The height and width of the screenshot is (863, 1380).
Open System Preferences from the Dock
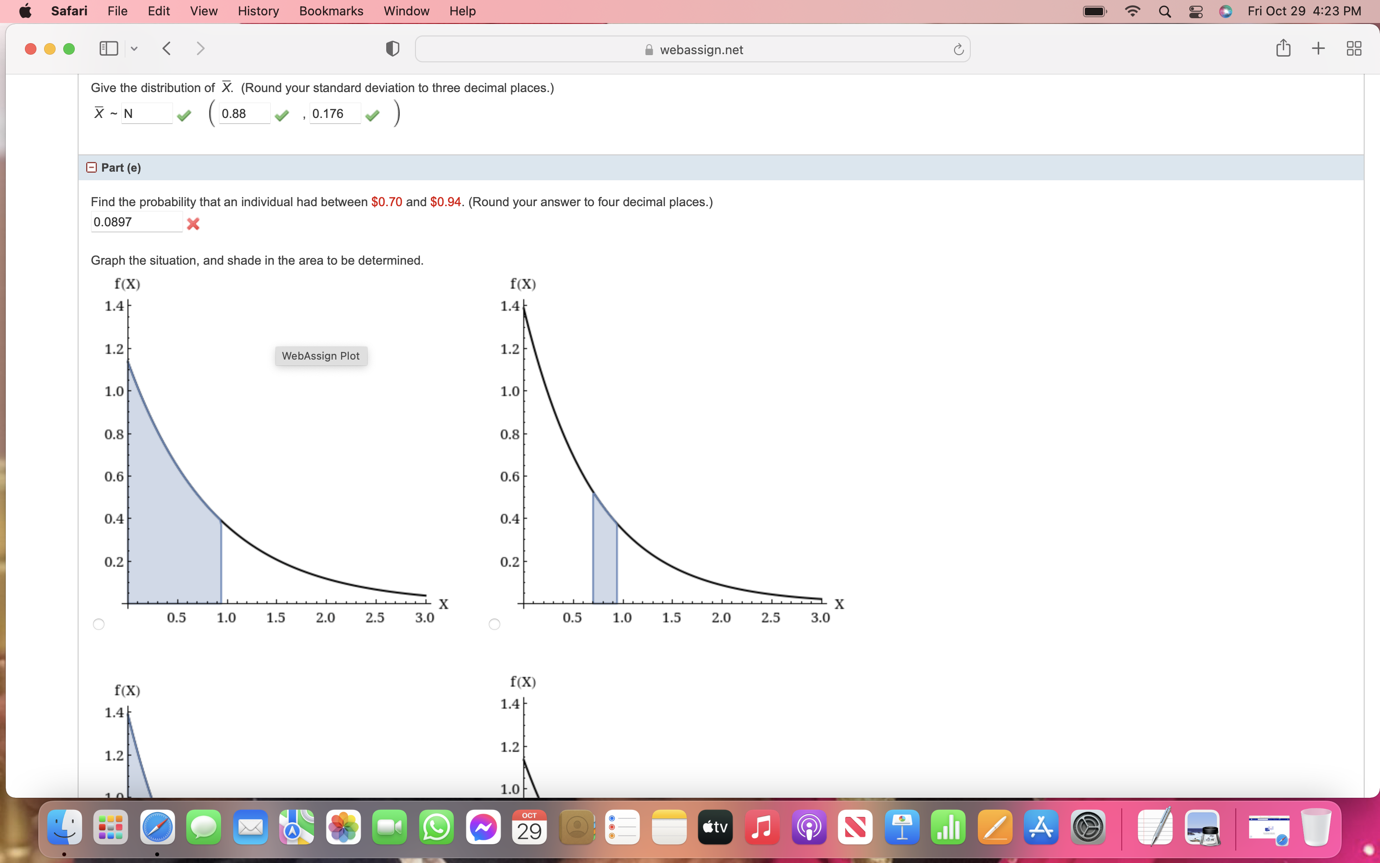pos(1088,827)
